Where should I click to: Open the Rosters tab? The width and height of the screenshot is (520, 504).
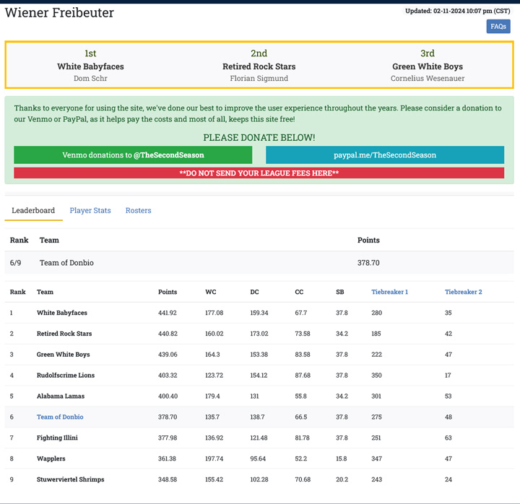tap(138, 211)
